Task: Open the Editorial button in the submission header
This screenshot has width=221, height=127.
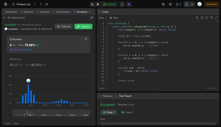Action: [x=64, y=26]
